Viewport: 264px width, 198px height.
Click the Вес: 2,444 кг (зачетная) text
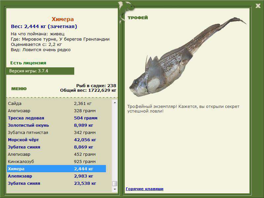pos(44,26)
